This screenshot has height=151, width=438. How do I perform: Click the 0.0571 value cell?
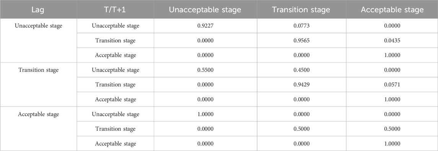[x=392, y=85]
